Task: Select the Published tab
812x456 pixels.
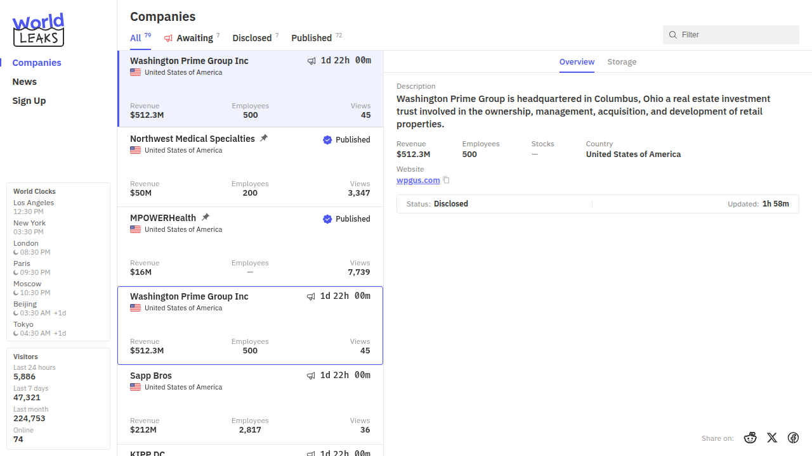Action: click(x=311, y=38)
